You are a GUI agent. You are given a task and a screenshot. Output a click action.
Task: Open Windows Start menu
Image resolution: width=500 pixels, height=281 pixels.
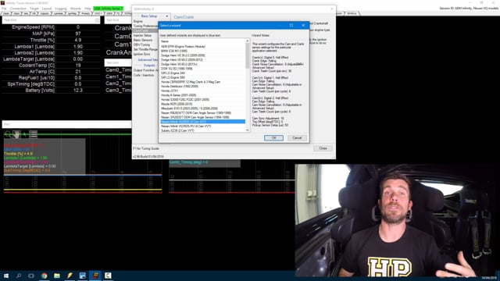6,276
